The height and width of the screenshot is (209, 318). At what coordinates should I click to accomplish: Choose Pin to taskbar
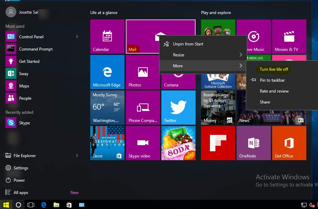(x=282, y=80)
